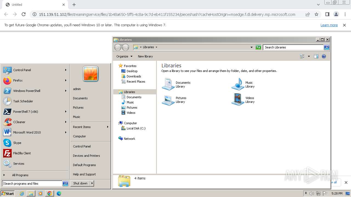This screenshot has height=197, width=351.
Task: Open Videos library icon in main pane
Action: click(x=238, y=100)
